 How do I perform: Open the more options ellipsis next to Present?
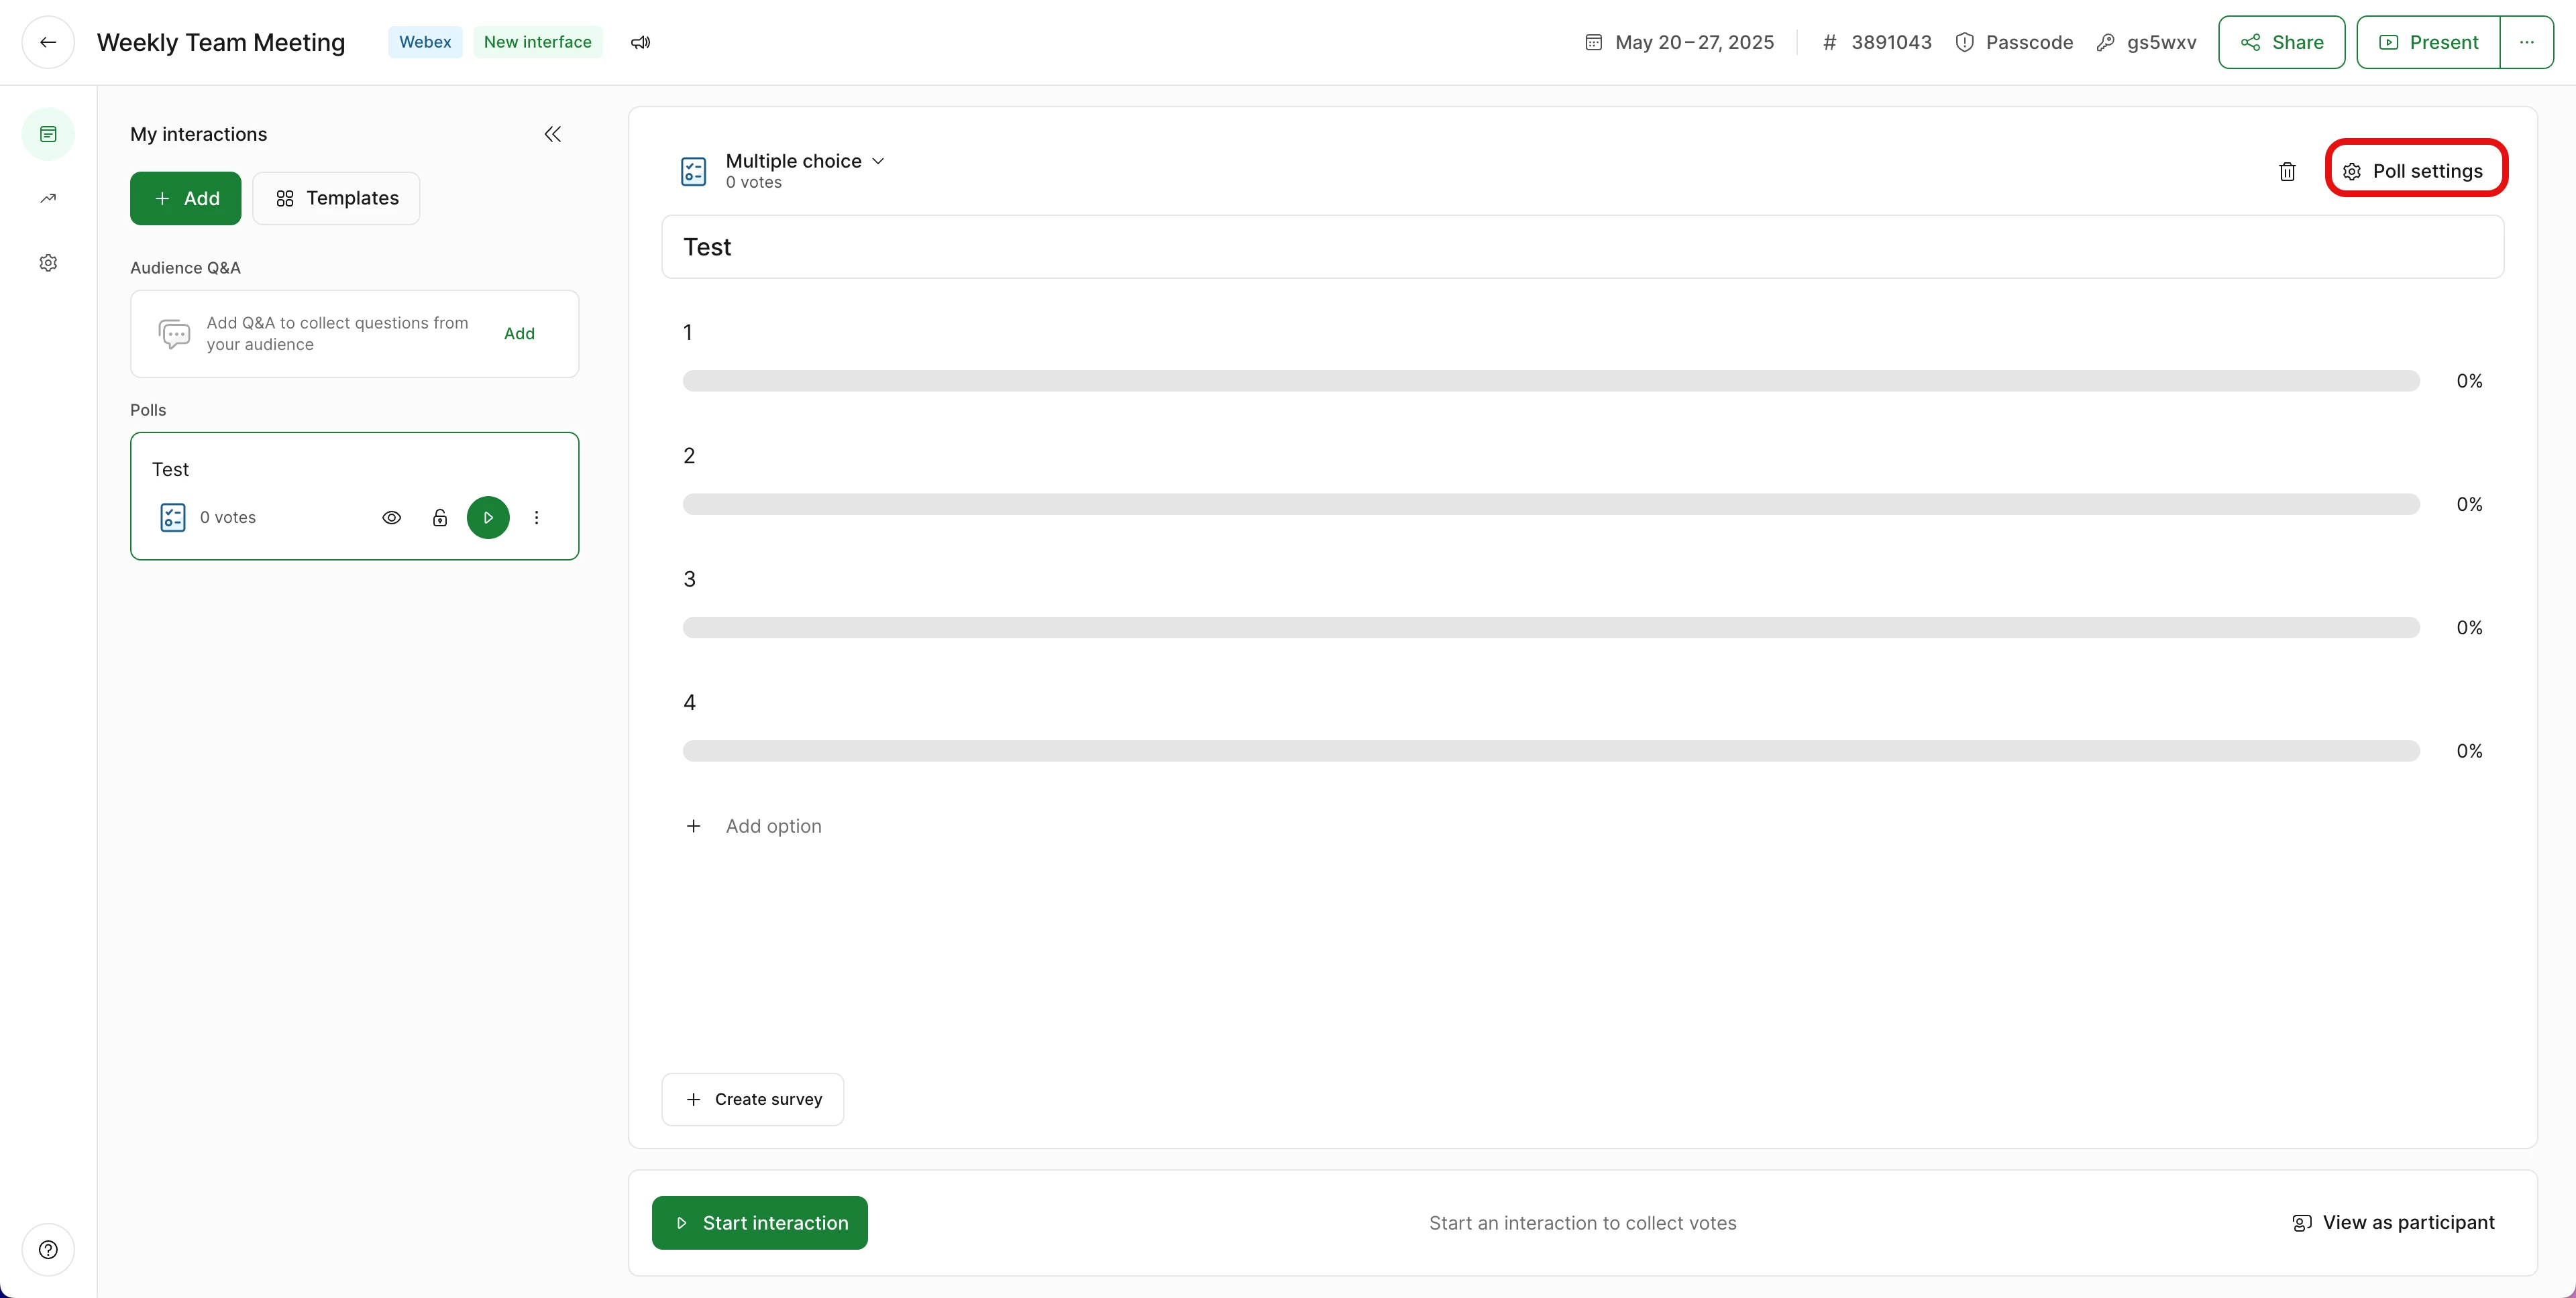tap(2527, 42)
